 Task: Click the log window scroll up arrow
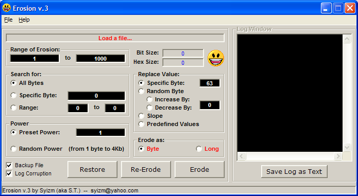pos(347,39)
